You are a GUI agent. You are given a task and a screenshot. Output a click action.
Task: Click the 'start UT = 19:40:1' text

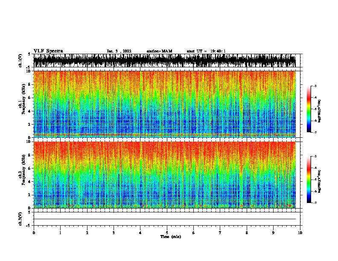[x=206, y=51]
